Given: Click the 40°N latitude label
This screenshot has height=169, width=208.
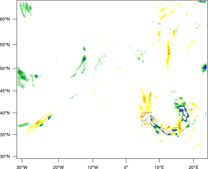Looking at the screenshot, I should coord(5,113).
